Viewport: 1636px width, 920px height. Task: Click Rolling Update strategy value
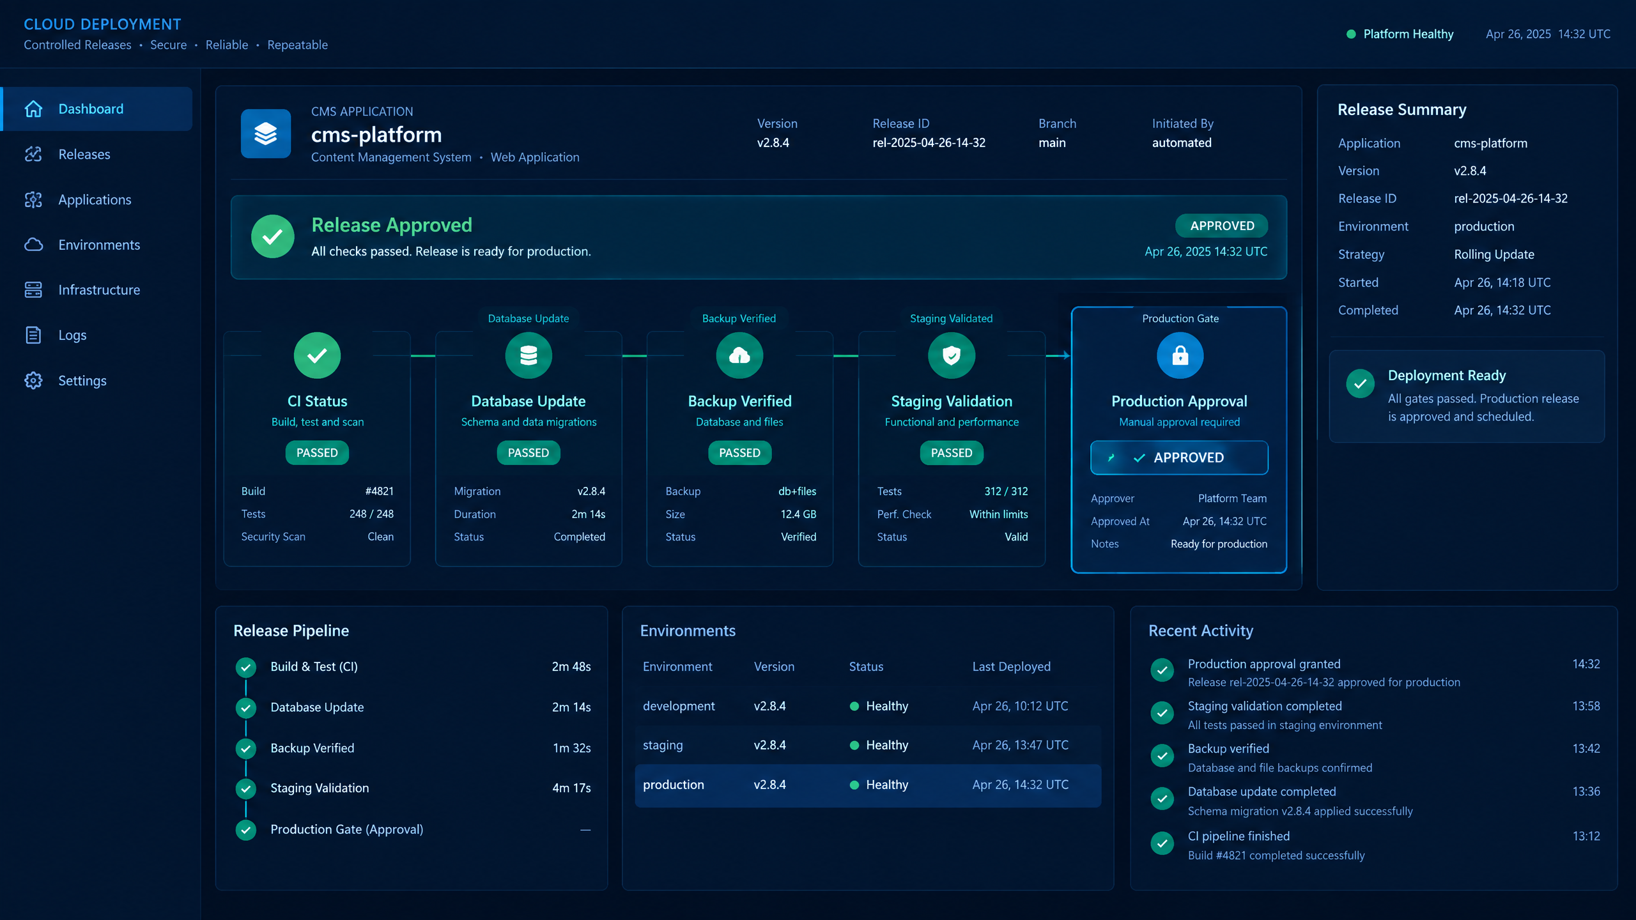click(1494, 254)
